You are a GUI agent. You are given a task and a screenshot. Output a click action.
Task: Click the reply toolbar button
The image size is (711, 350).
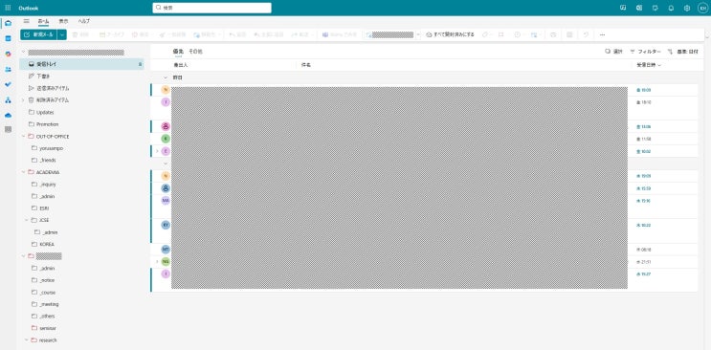(237, 34)
